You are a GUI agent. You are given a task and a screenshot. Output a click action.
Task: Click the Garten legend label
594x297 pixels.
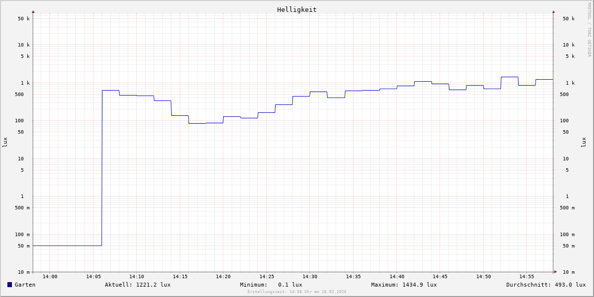[25, 285]
